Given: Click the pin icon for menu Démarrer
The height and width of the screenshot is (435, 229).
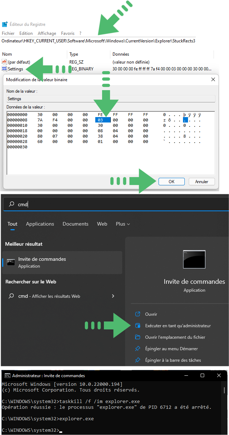Looking at the screenshot, I should pyautogui.click(x=137, y=349).
